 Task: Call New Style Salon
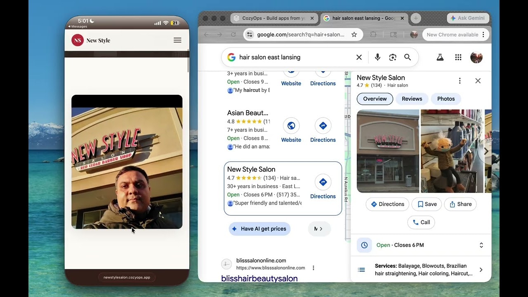pyautogui.click(x=421, y=222)
